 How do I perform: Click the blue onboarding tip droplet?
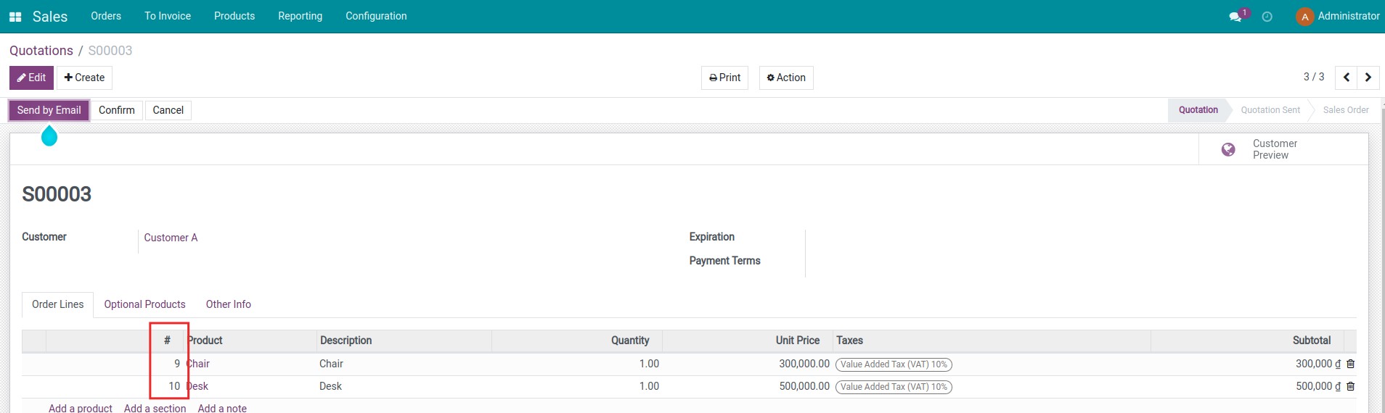click(49, 136)
